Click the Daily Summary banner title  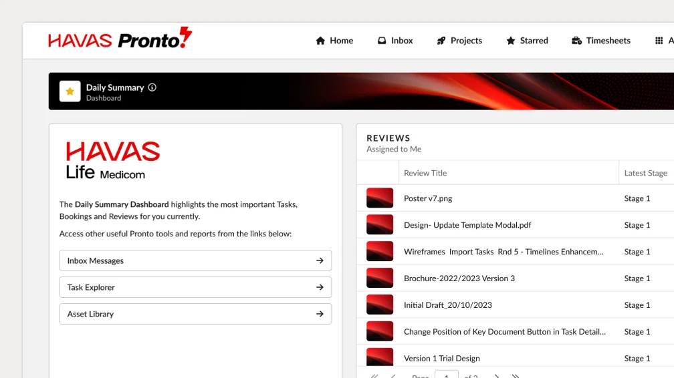115,87
